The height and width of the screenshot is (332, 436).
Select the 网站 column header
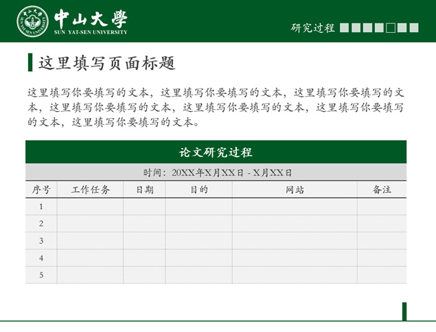pyautogui.click(x=295, y=190)
